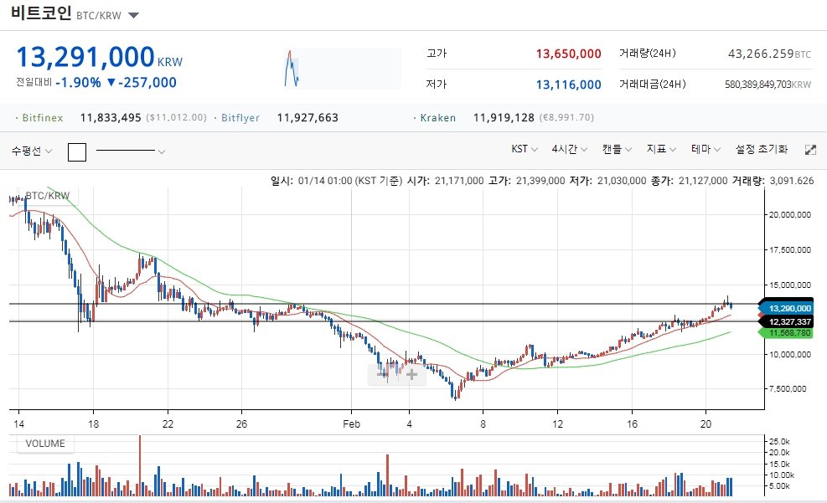
Task: Click the 설정 초기화 reset button
Action: click(761, 150)
